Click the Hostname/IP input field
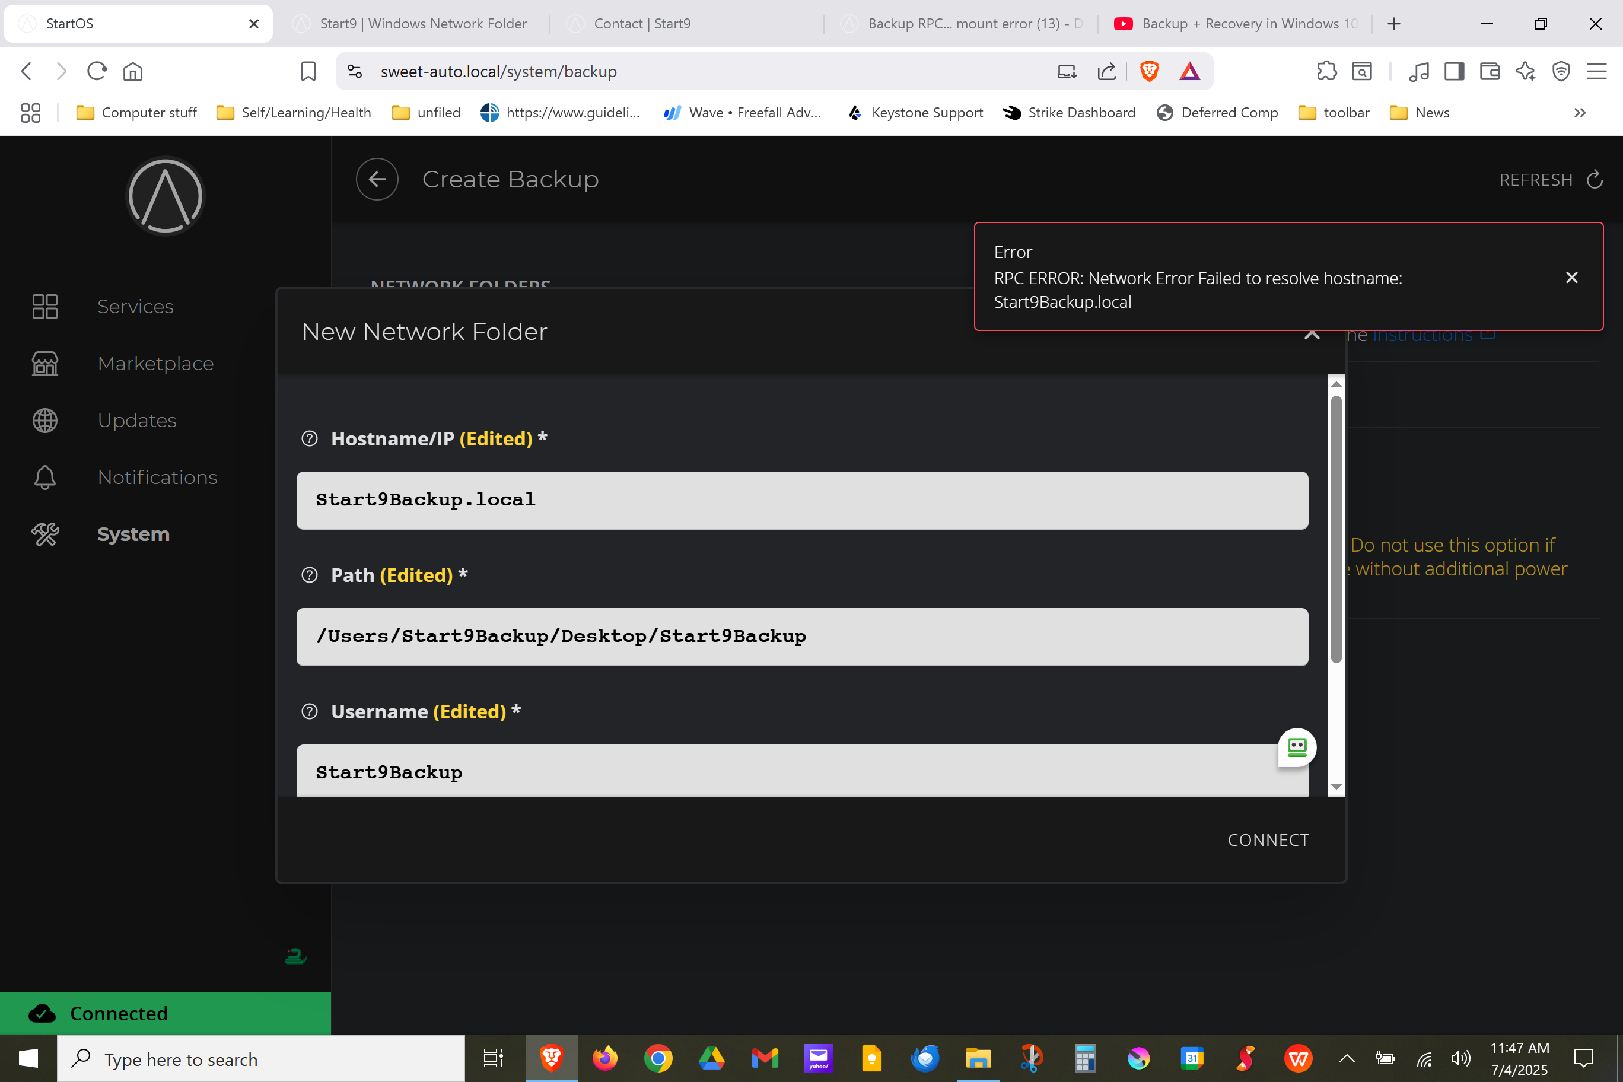This screenshot has height=1082, width=1623. coord(802,500)
